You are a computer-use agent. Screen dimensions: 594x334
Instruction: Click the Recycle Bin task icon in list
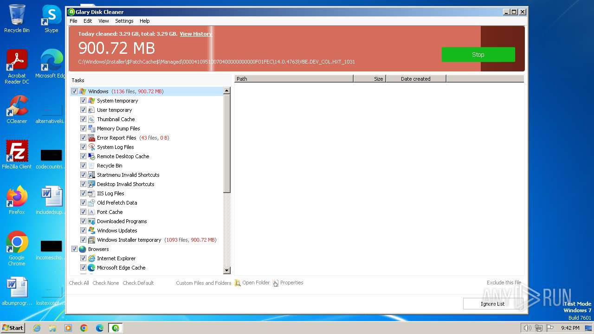click(91, 166)
